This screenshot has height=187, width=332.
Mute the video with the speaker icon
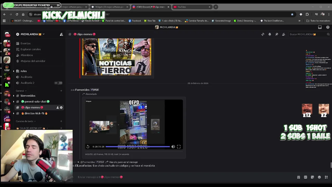pyautogui.click(x=173, y=147)
